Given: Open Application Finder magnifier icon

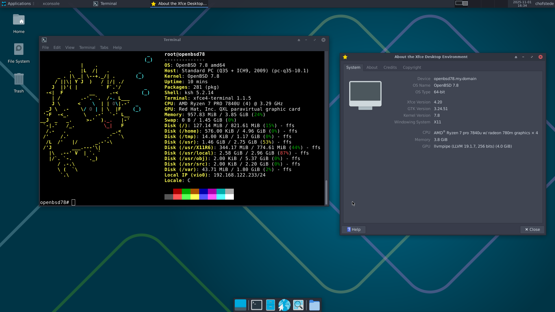Looking at the screenshot, I should 298,305.
